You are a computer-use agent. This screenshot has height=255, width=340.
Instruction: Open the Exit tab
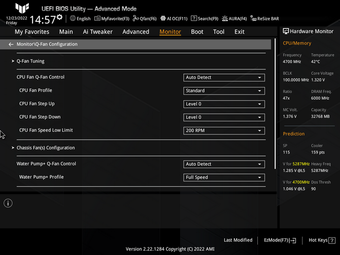click(x=240, y=32)
